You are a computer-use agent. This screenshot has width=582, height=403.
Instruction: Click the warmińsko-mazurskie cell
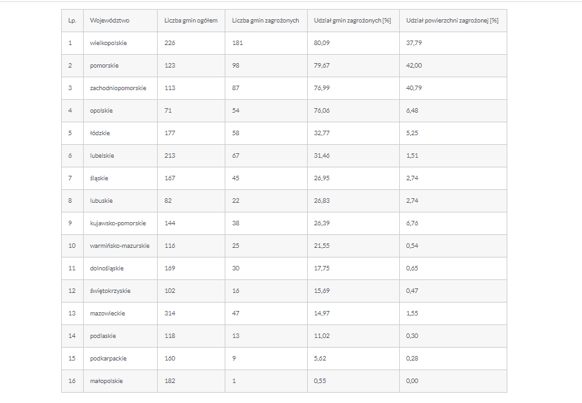click(x=120, y=246)
